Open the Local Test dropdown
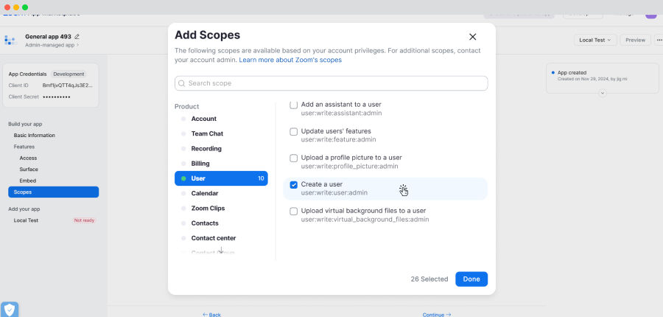The width and height of the screenshot is (663, 317). (595, 41)
